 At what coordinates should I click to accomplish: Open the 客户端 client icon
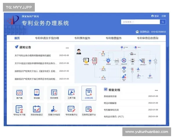pos(19,93)
